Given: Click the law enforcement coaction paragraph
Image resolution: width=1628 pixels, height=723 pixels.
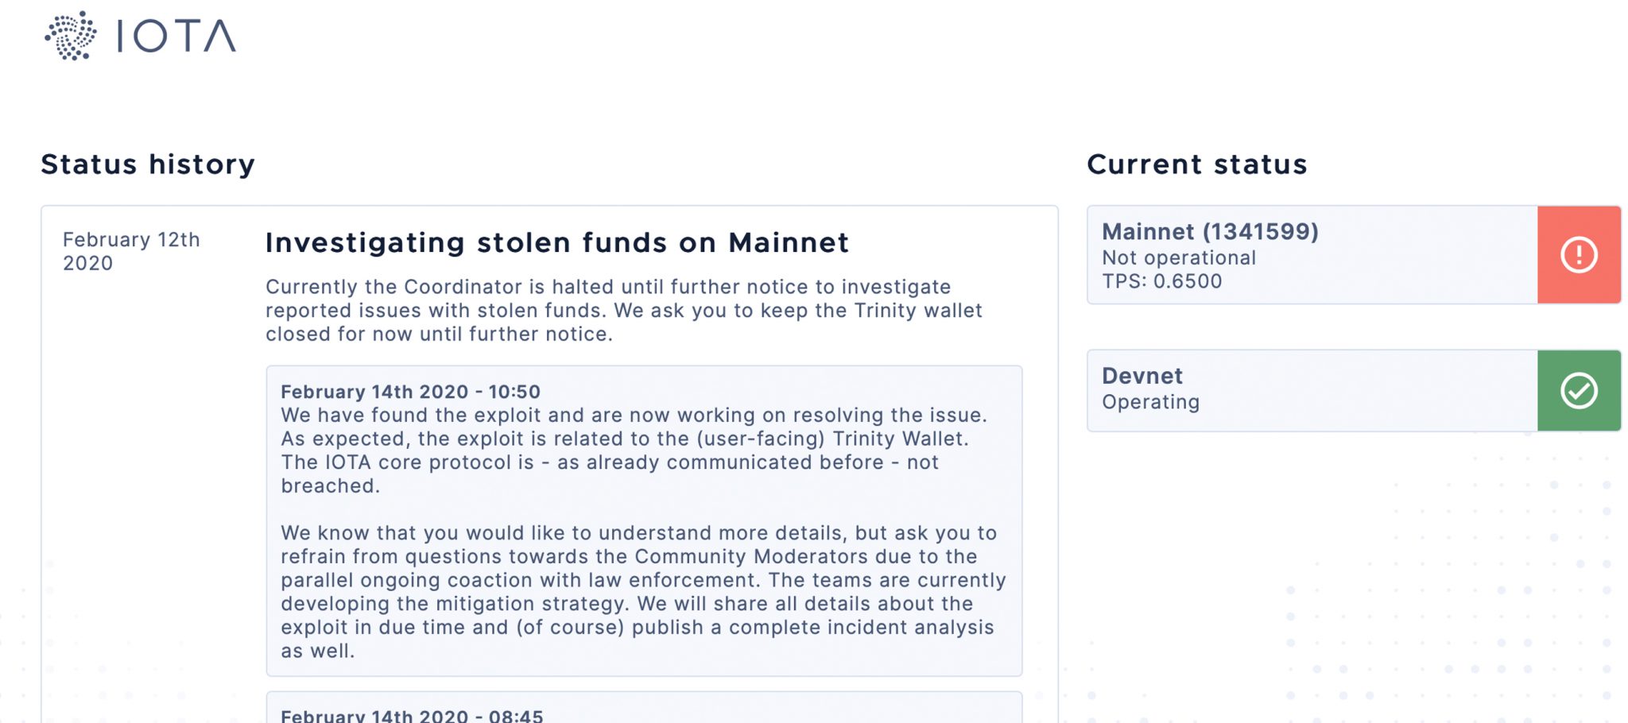Looking at the screenshot, I should point(642,591).
